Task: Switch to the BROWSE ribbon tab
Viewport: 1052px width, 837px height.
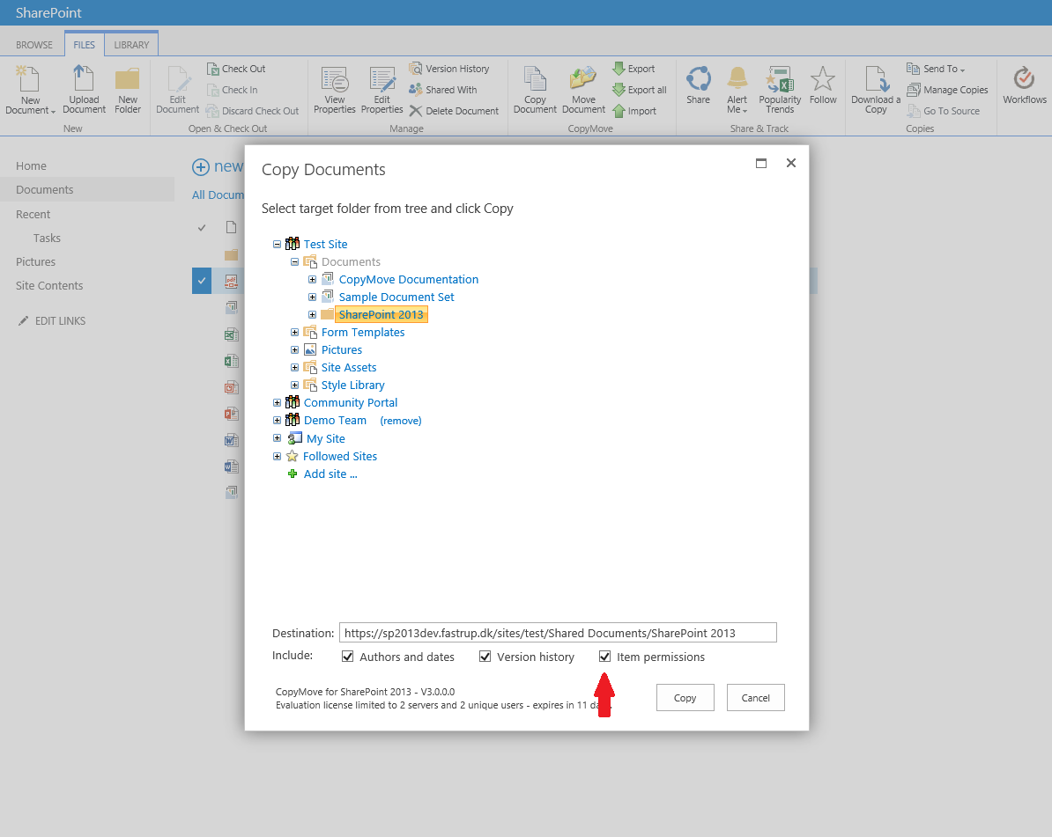Action: (34, 45)
